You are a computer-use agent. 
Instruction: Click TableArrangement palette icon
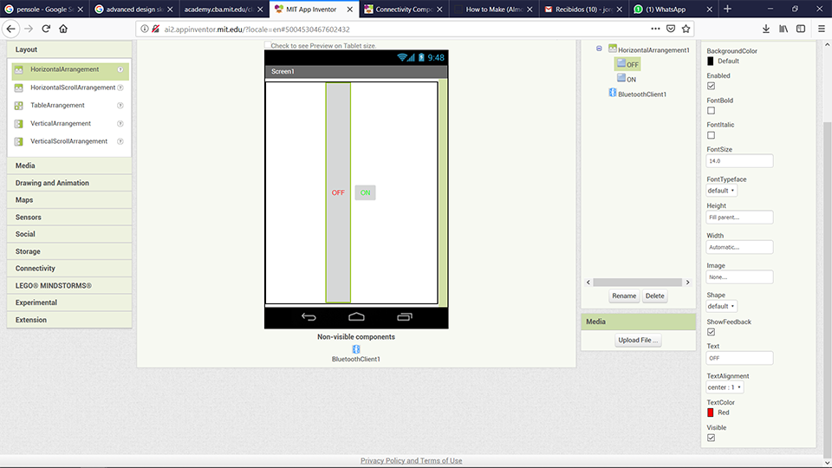tap(18, 106)
